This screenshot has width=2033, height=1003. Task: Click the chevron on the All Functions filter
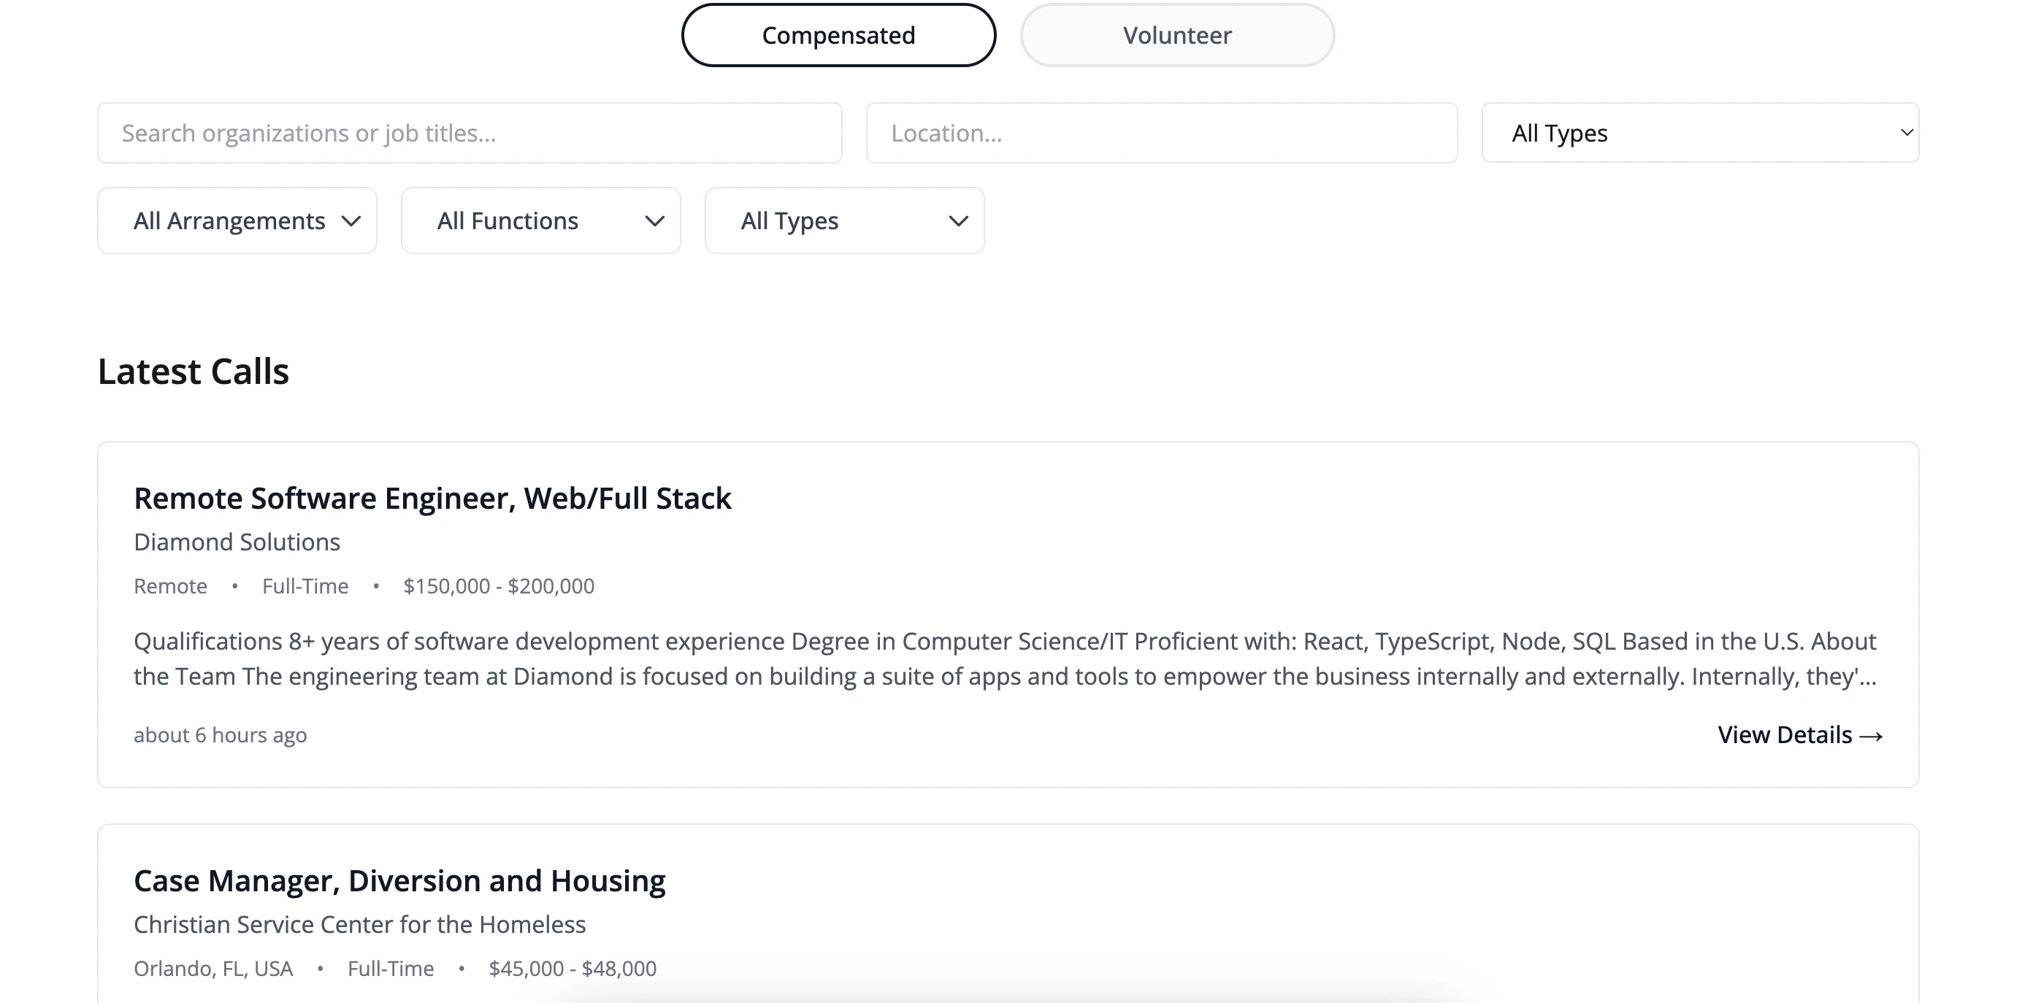[654, 221]
